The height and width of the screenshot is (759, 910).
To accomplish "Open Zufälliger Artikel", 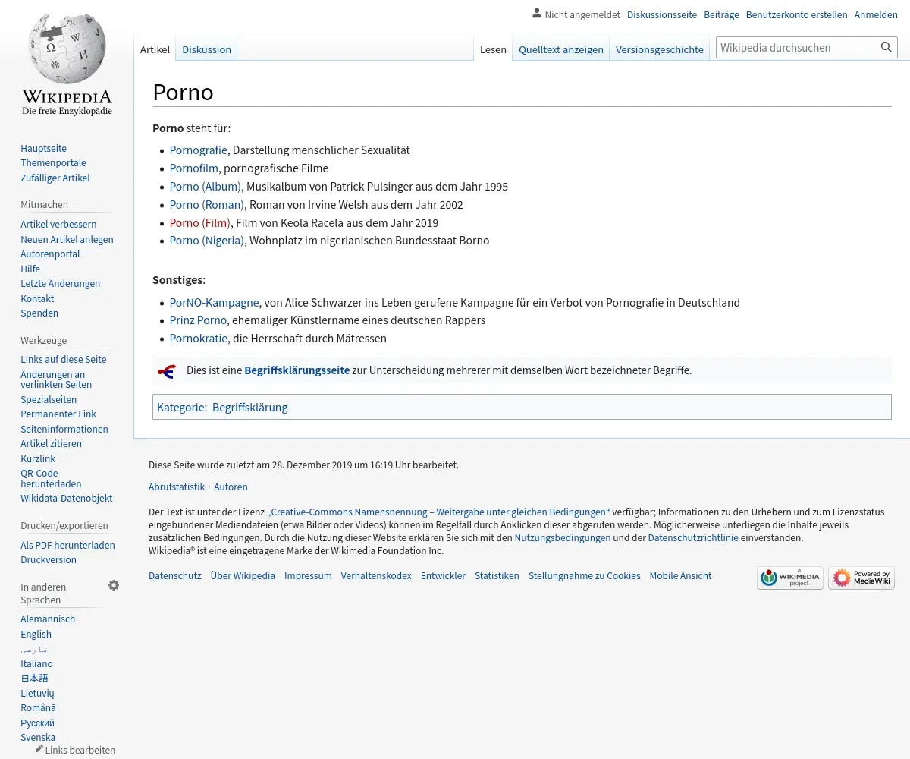I will pos(55,178).
